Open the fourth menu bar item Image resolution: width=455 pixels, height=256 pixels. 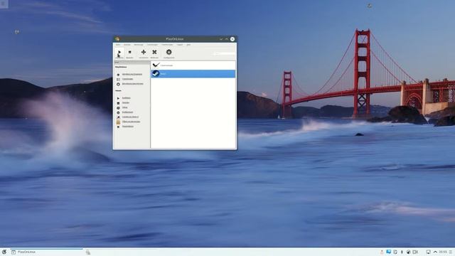(x=152, y=45)
